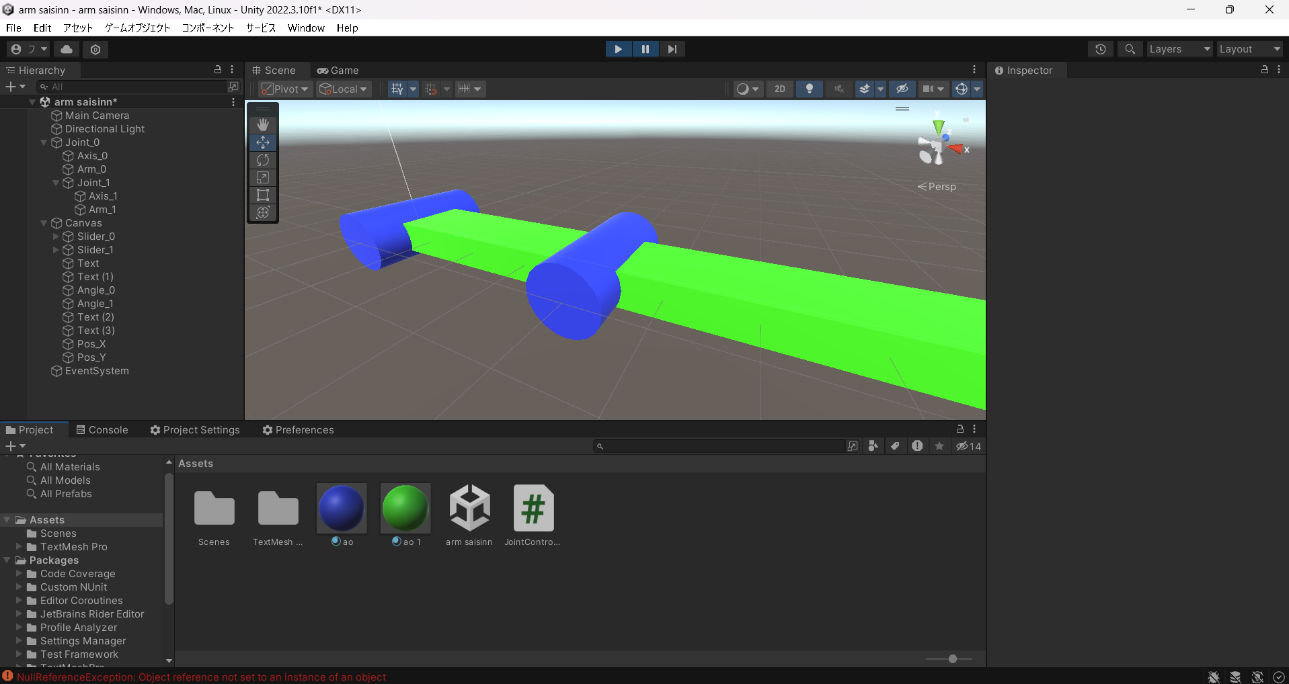Open the Layers dropdown

pyautogui.click(x=1179, y=49)
